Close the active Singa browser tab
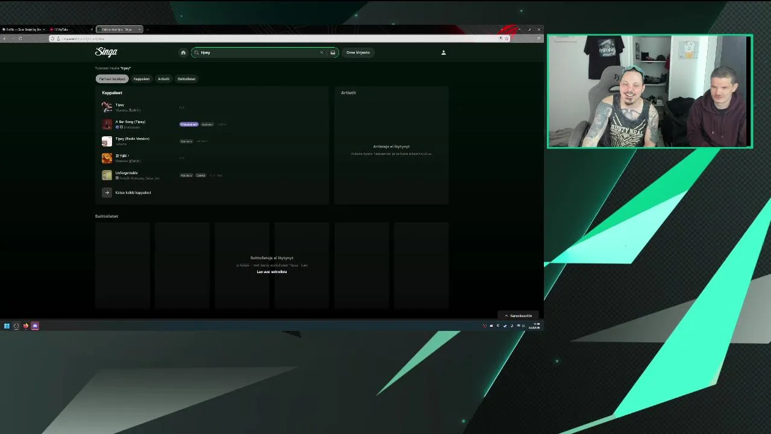The image size is (771, 434). pyautogui.click(x=139, y=30)
